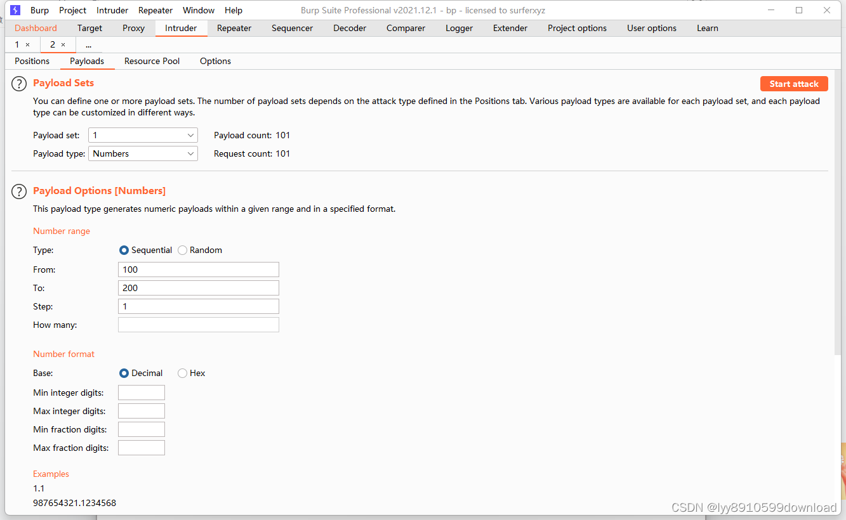Open the Learn tab
Viewport: 846px width, 520px height.
(708, 28)
